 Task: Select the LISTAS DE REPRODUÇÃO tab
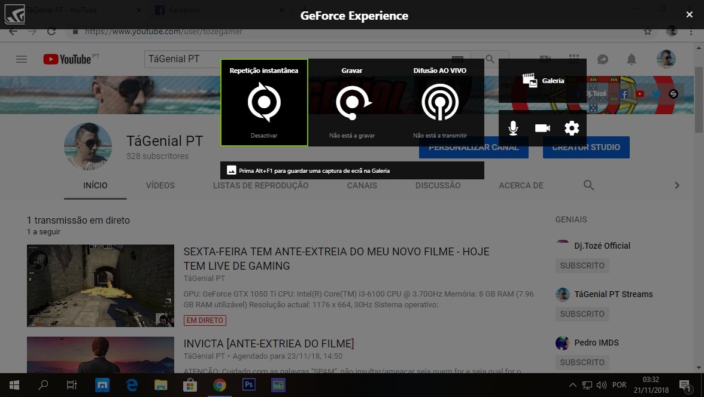(261, 185)
